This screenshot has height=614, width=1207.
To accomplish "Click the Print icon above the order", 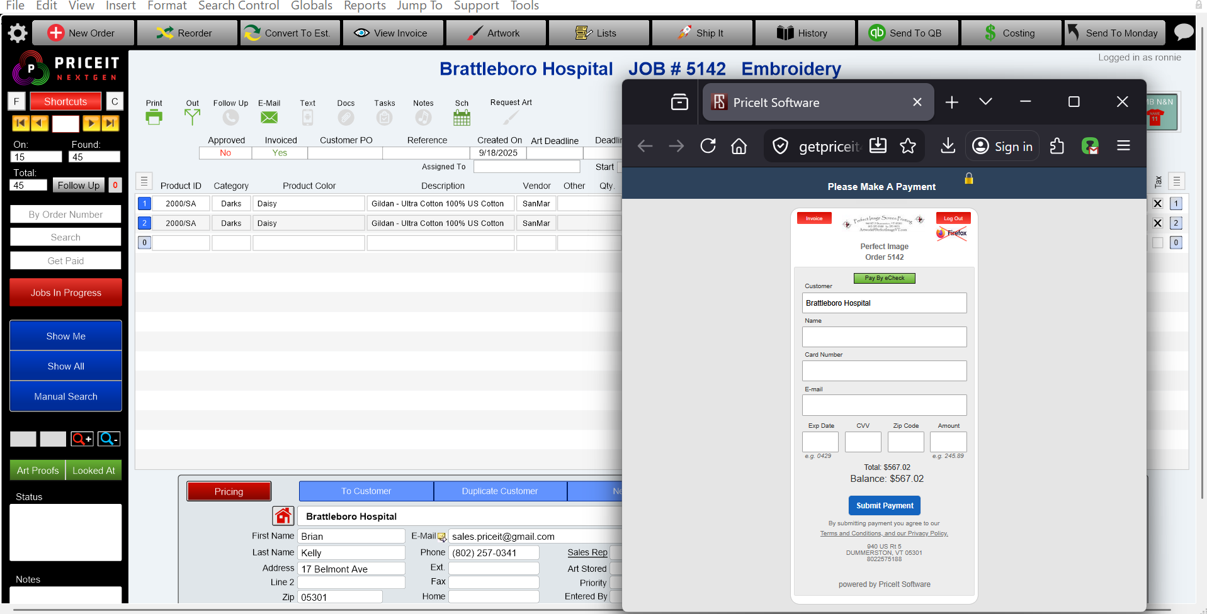I will 154,116.
